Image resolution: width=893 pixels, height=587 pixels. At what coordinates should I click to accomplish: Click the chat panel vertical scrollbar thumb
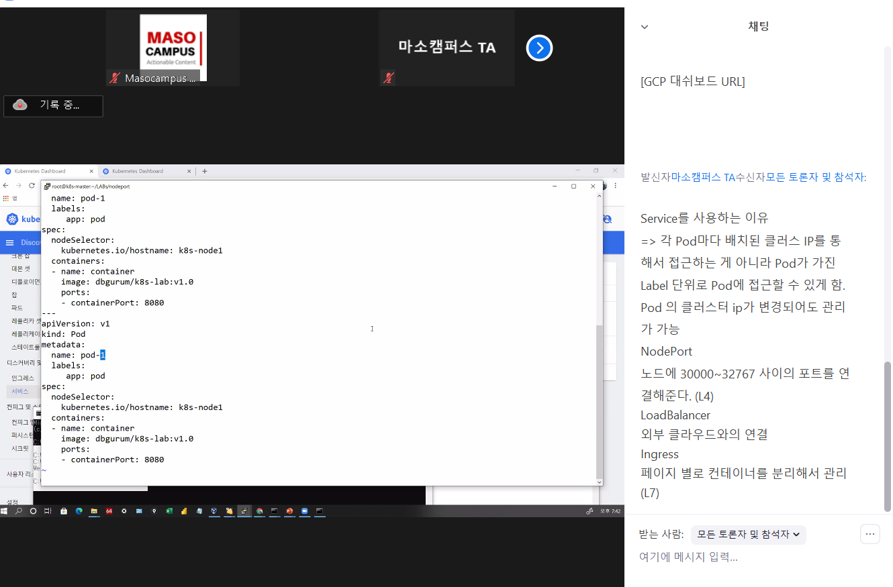coord(887,436)
